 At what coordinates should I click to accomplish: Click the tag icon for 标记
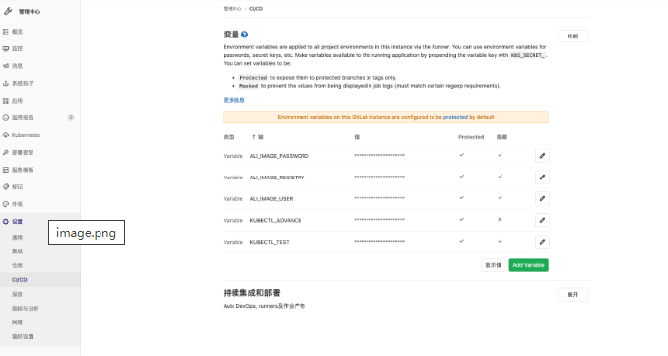(x=6, y=186)
